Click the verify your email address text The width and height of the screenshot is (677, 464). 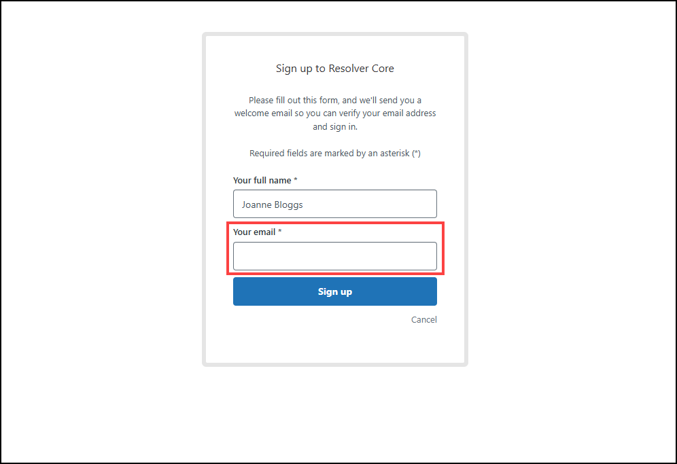(x=389, y=113)
